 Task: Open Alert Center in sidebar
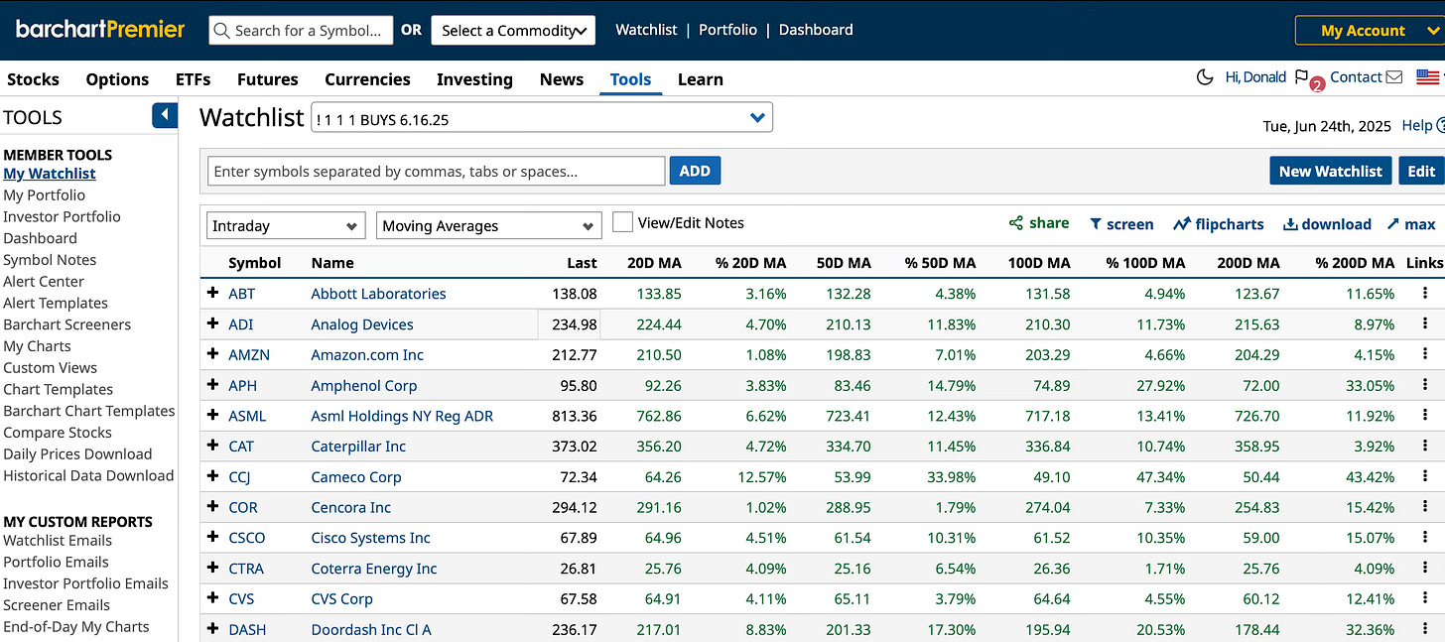click(x=44, y=281)
